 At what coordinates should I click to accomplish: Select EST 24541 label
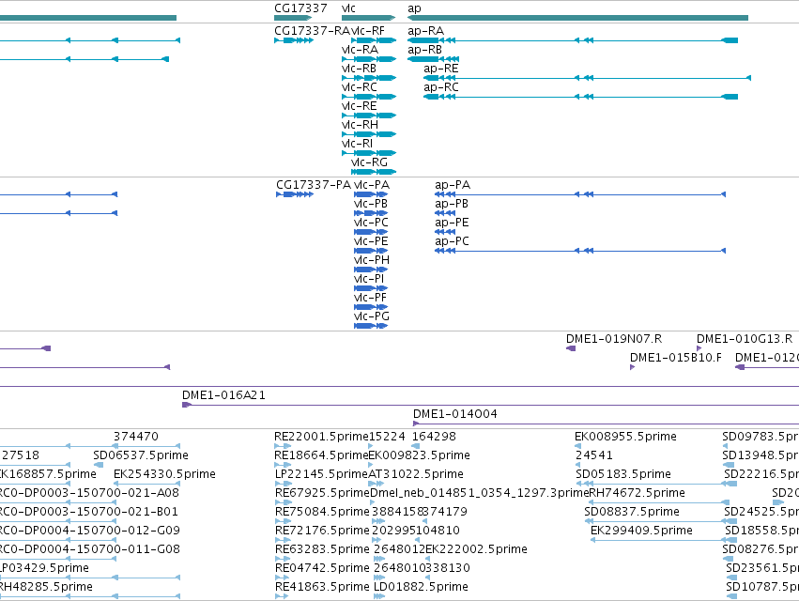tap(594, 455)
